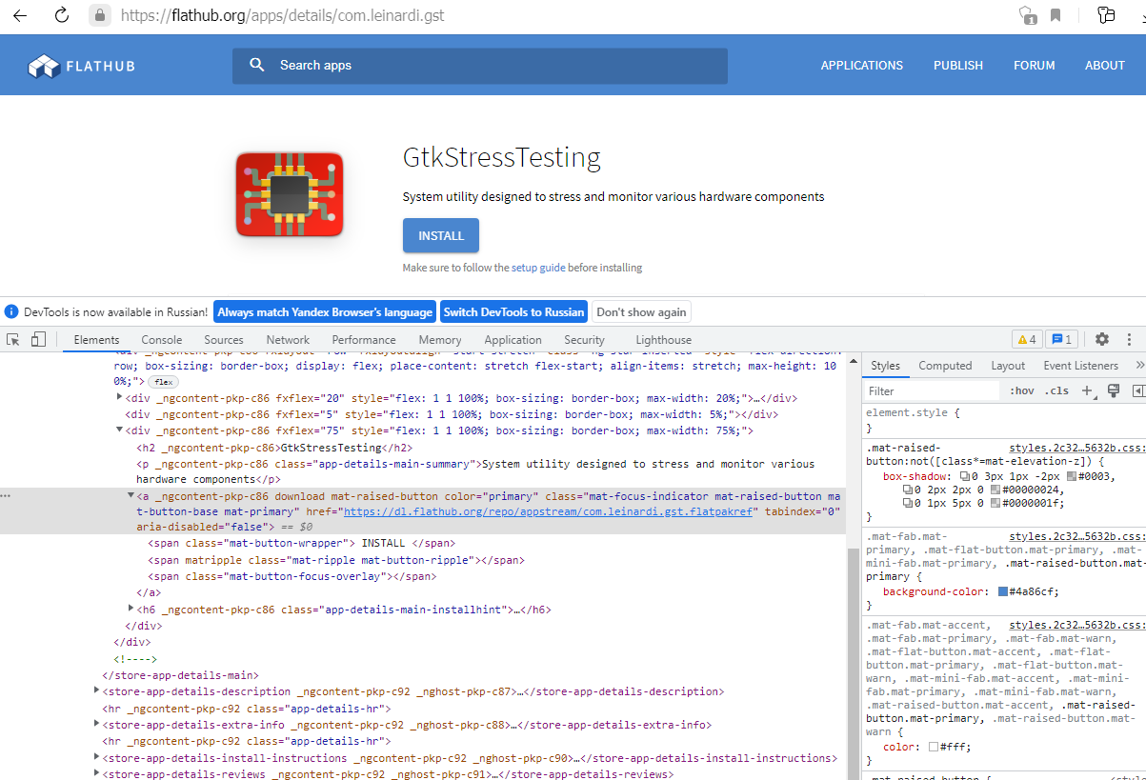This screenshot has width=1146, height=780.
Task: Click the magnifier icon in the search bar
Action: click(256, 65)
